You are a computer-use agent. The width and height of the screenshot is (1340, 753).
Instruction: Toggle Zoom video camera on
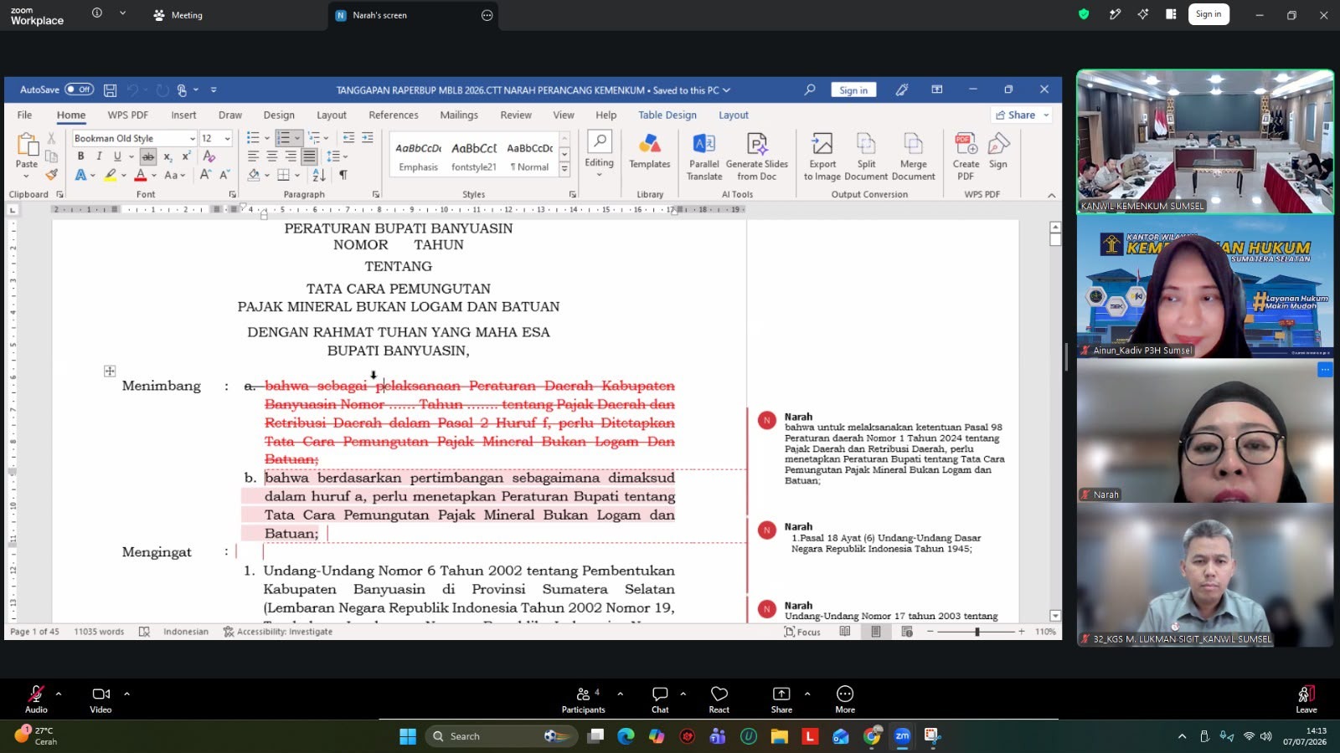(100, 699)
